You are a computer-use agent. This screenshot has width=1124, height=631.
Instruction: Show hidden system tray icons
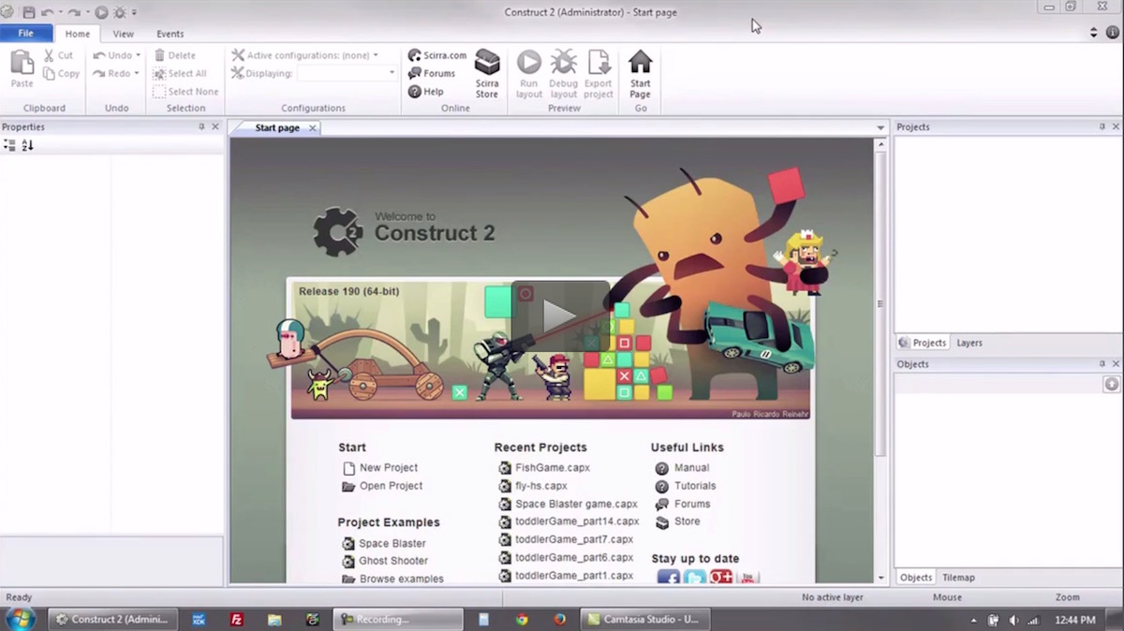(973, 620)
